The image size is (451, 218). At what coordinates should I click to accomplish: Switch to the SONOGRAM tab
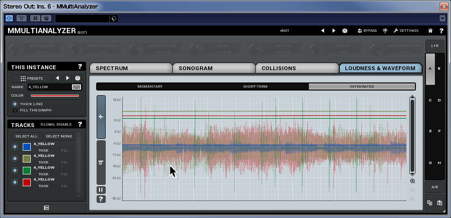click(x=214, y=68)
